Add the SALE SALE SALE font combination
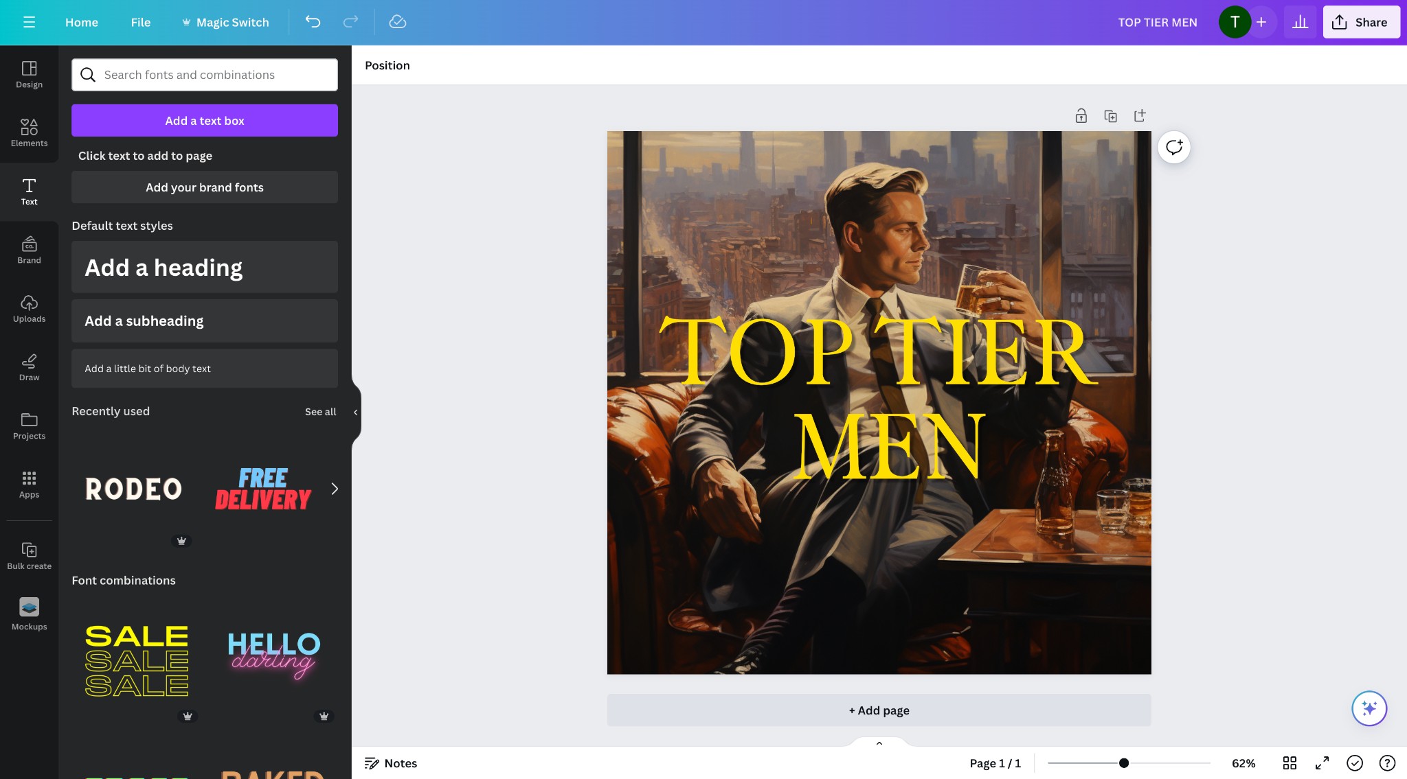 (x=136, y=661)
